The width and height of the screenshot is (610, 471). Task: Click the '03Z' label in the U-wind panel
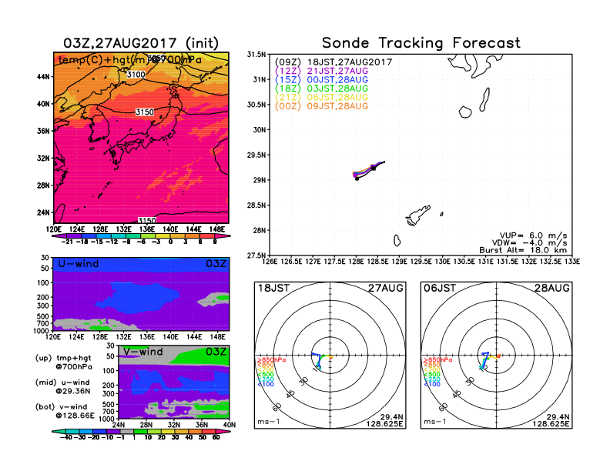(216, 264)
